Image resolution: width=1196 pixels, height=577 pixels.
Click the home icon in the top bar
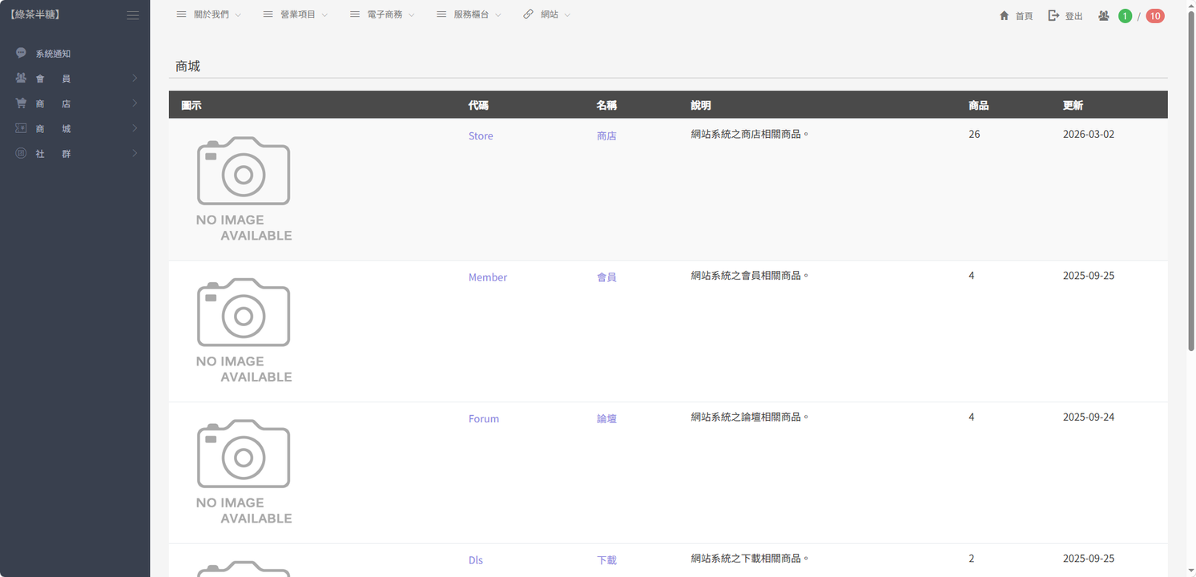(1004, 16)
